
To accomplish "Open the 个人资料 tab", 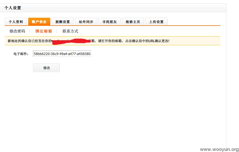I will (x=16, y=22).
